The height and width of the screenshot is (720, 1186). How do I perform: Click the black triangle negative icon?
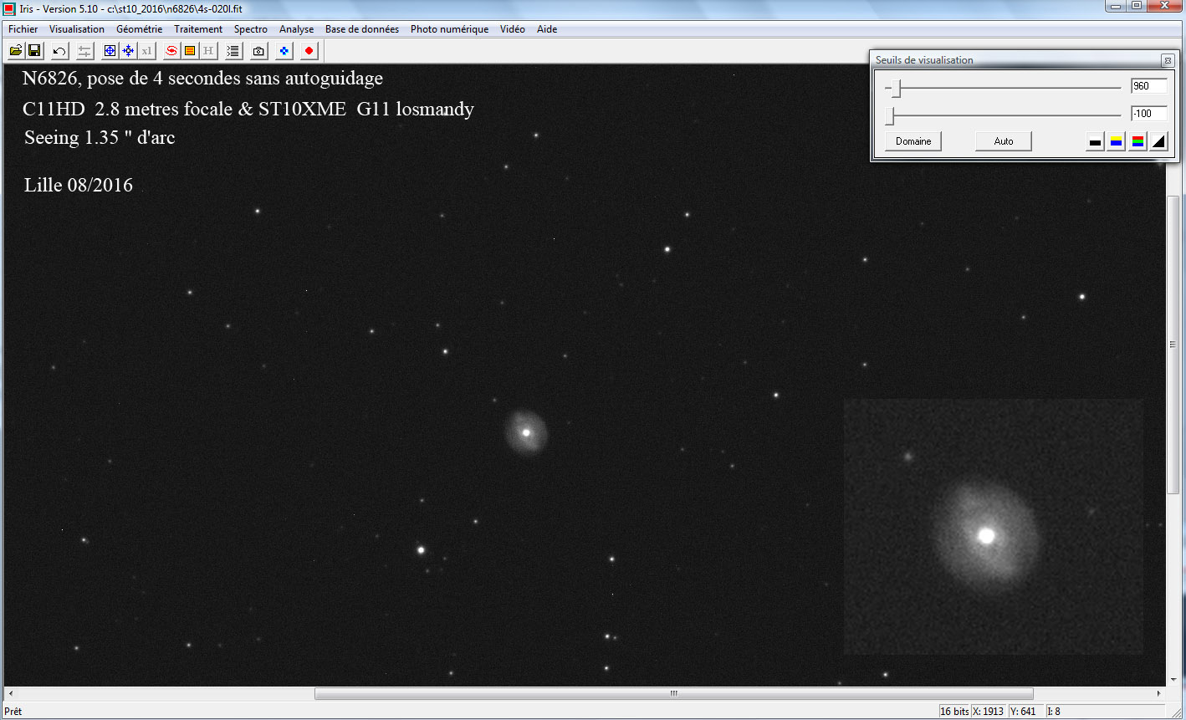tap(1158, 141)
